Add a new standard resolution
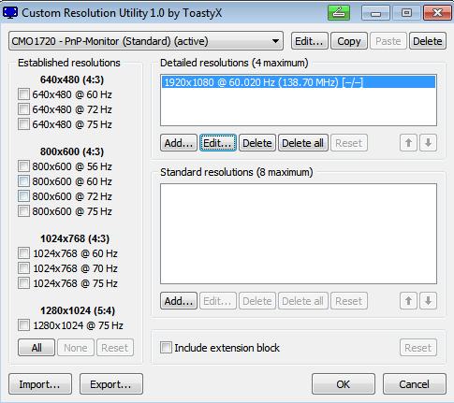454x403 pixels. pyautogui.click(x=179, y=301)
